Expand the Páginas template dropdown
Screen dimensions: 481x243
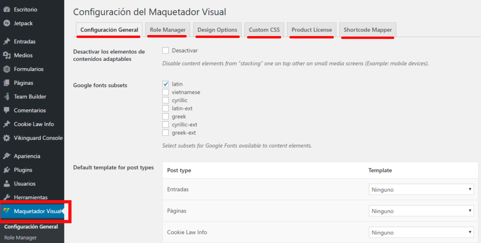point(421,211)
